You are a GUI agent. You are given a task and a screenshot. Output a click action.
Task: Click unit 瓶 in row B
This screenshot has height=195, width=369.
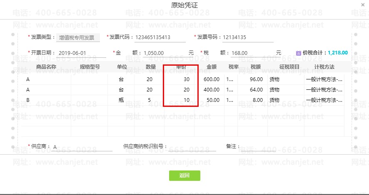[x=121, y=100]
